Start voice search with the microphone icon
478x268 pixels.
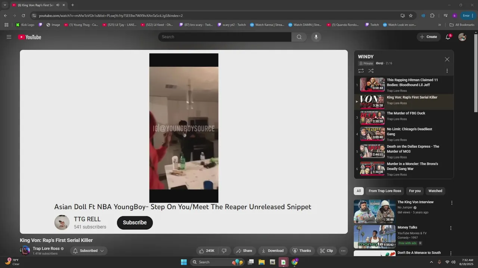tap(316, 37)
